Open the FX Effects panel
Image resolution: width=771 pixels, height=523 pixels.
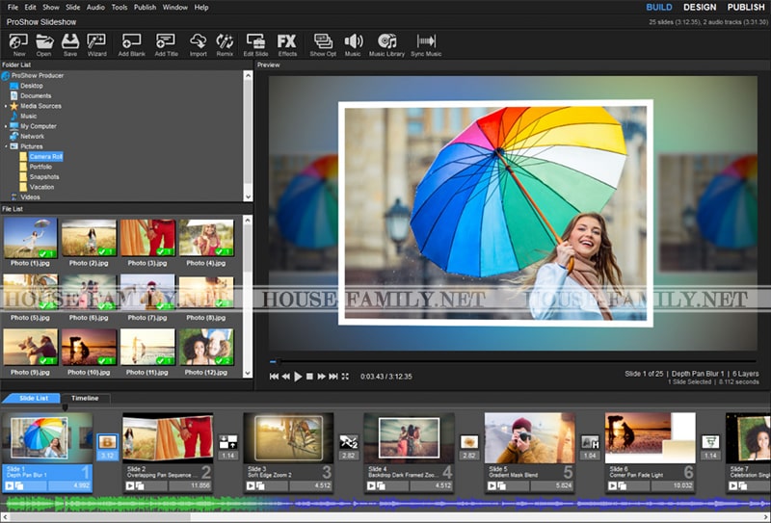tap(287, 44)
